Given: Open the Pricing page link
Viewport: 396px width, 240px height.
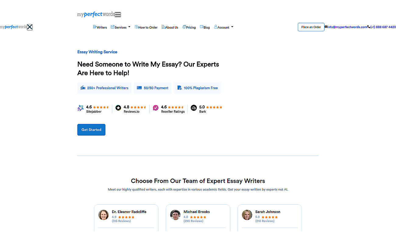Looking at the screenshot, I should coord(189,27).
